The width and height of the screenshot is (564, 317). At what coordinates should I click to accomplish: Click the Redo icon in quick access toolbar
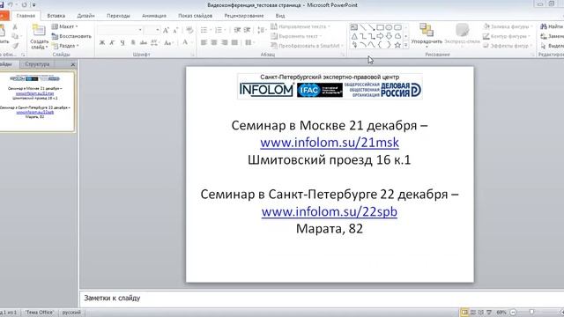pos(24,5)
